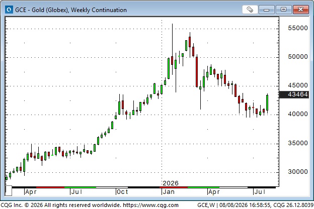Screen dimensions: 314x209
Task: Click the latest green weekly candle
Action: [x=267, y=102]
